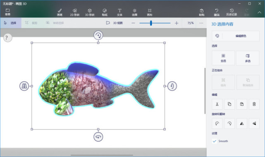
Task: Enable multi-select option in side panel
Action: [248, 58]
